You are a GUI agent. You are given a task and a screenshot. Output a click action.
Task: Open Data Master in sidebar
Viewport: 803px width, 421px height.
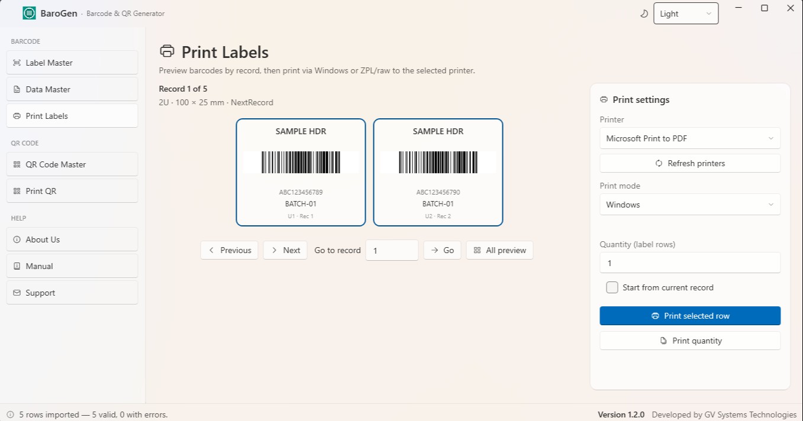pos(72,89)
